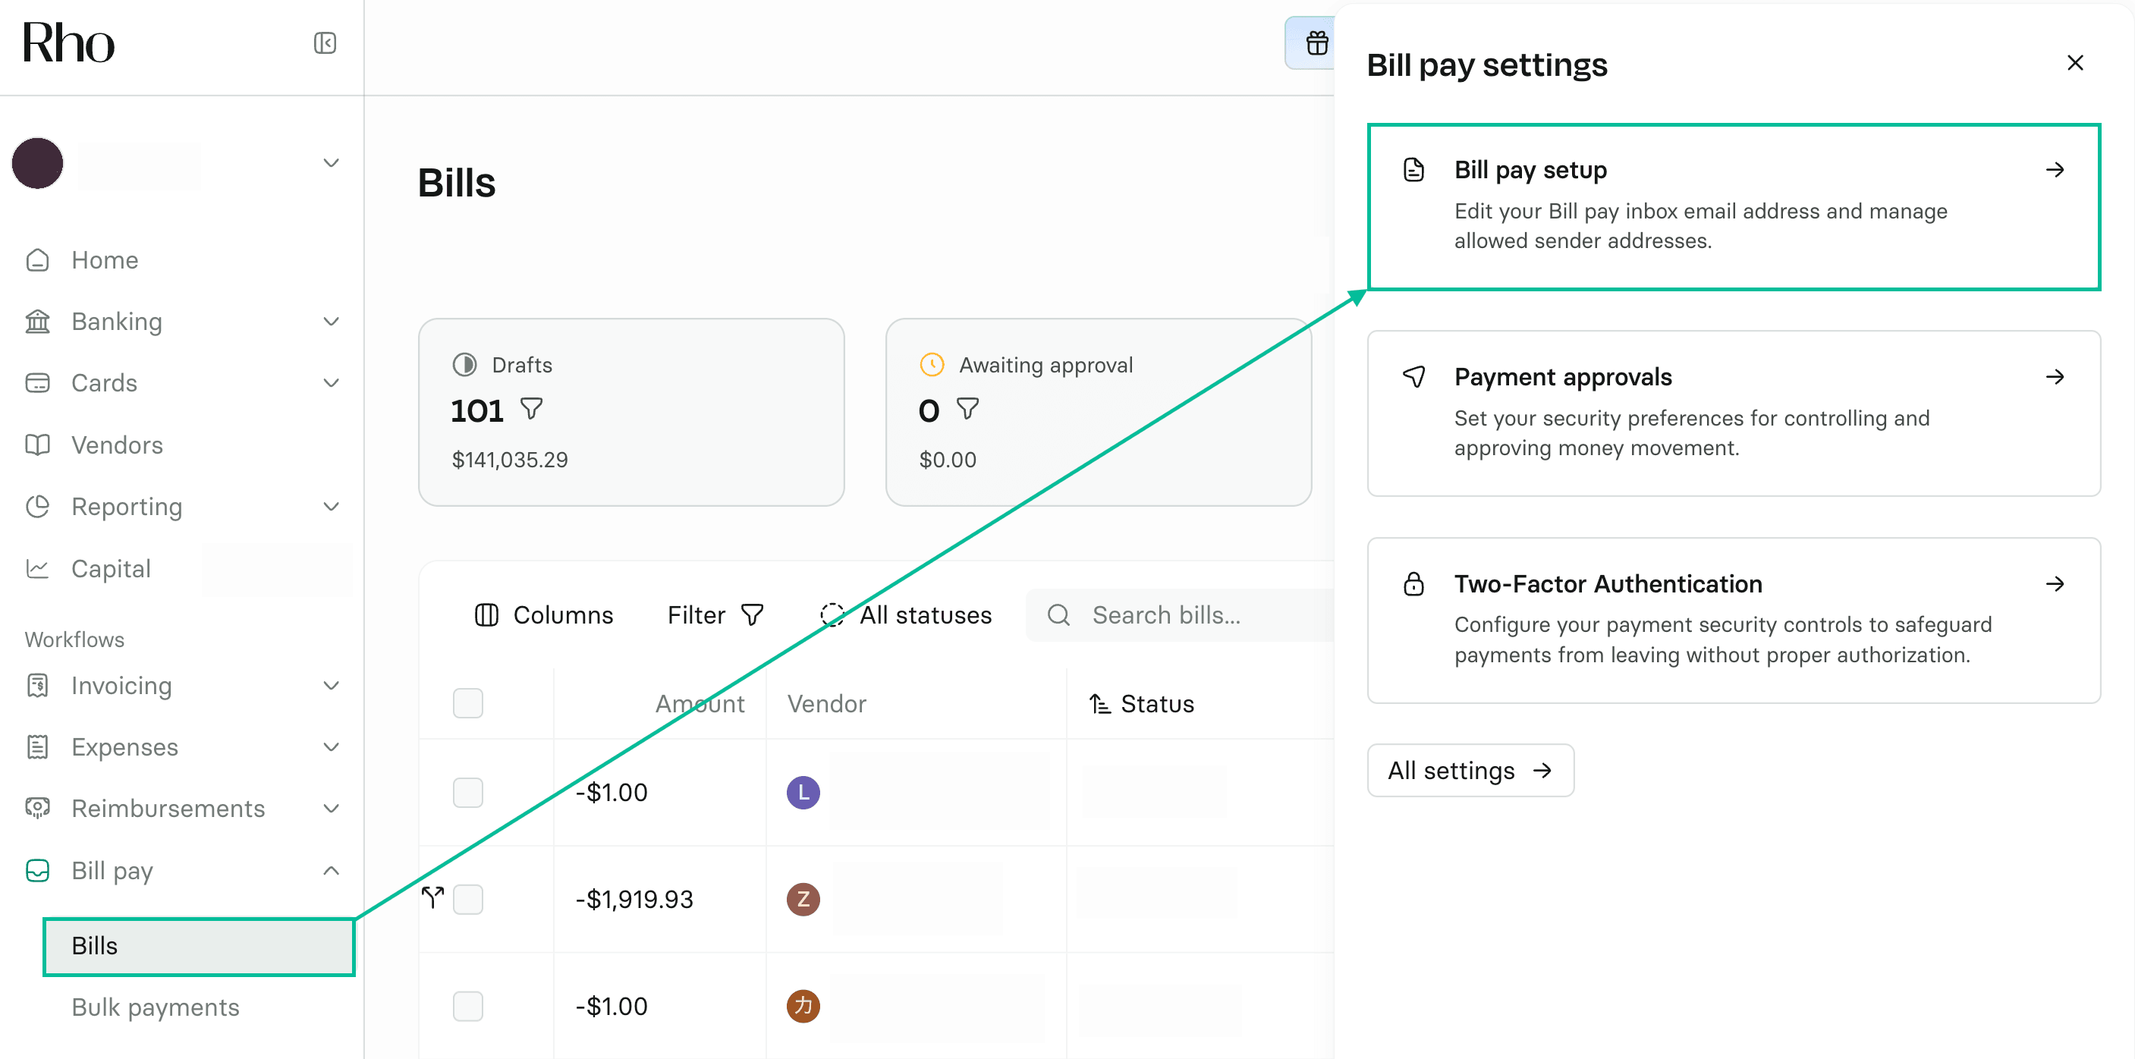Expand the Invoicing submenu chevron

point(331,685)
